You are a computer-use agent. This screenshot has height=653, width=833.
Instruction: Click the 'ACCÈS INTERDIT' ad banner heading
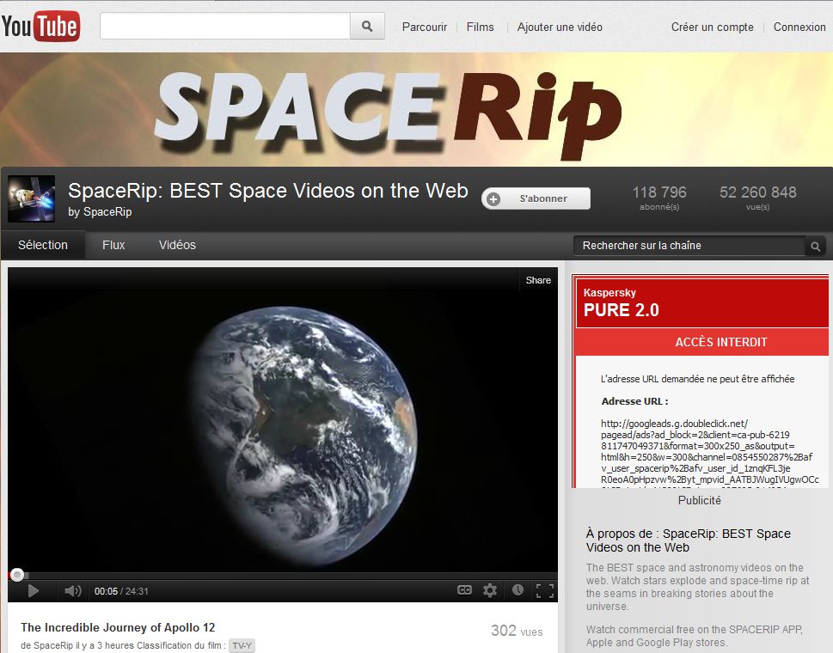pos(721,342)
